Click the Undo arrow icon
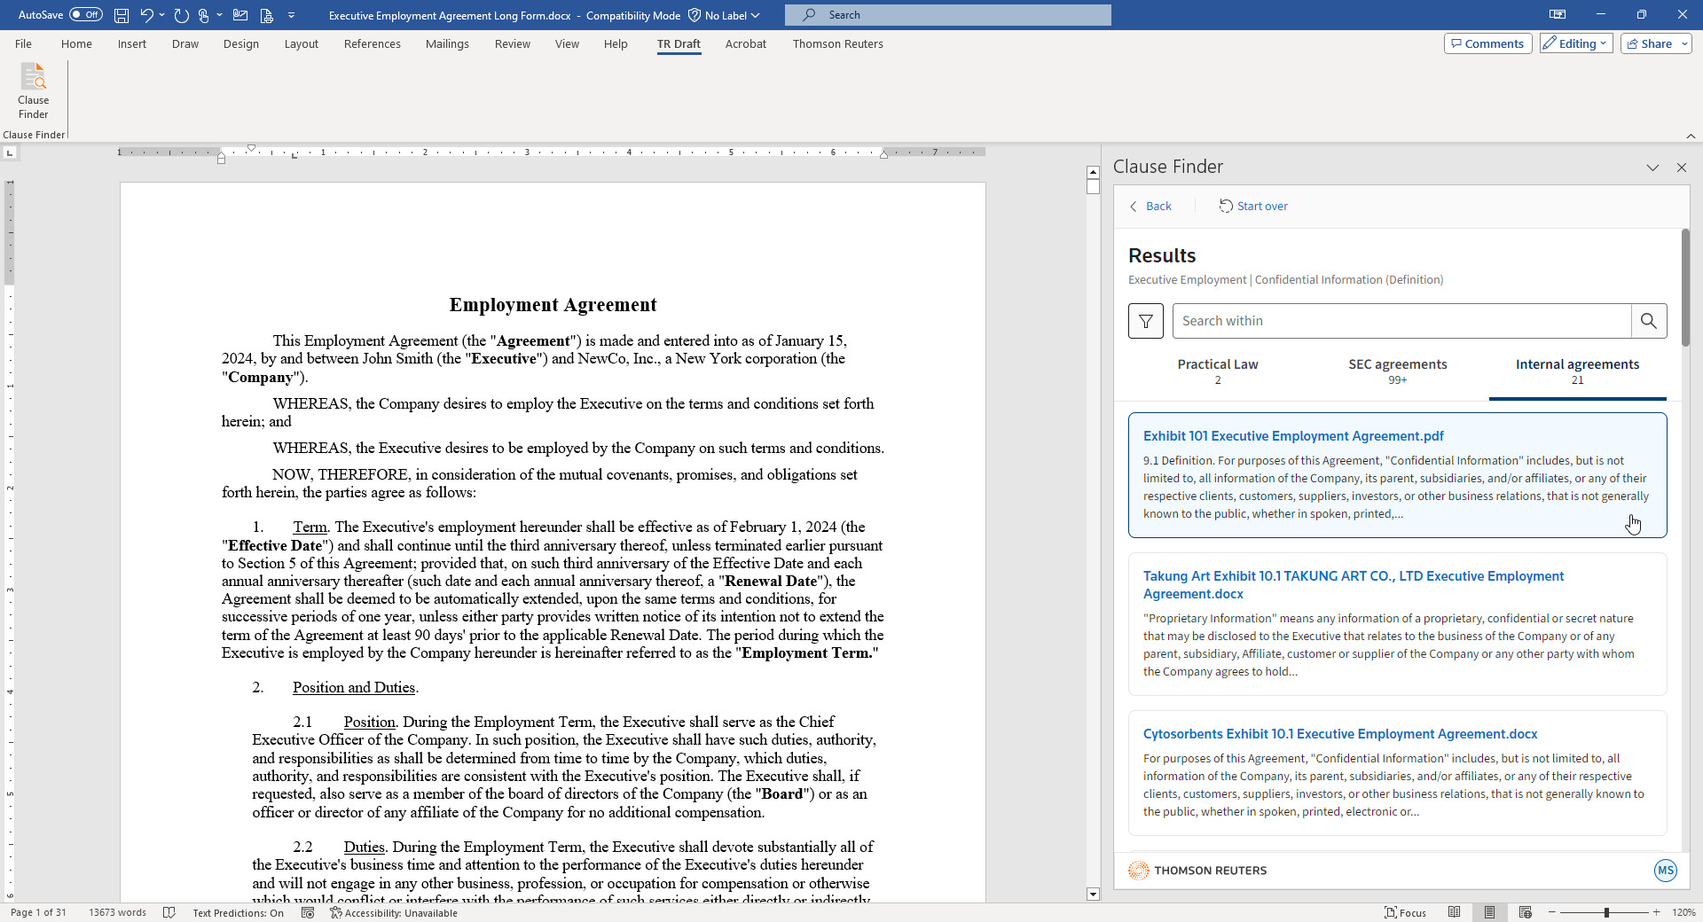 [146, 15]
